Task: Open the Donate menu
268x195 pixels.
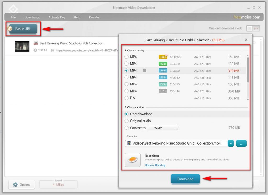Action: pos(94,17)
